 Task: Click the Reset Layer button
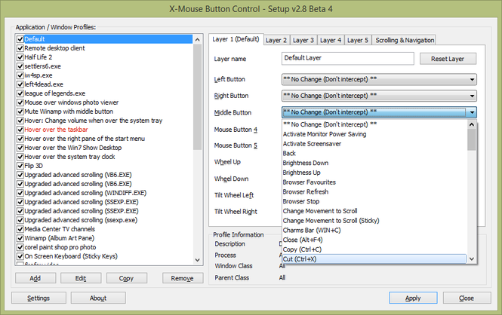tap(448, 59)
